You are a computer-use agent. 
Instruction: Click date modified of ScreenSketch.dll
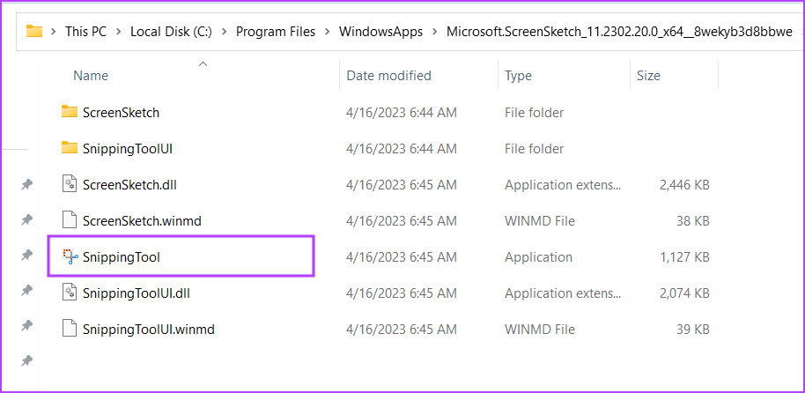[x=402, y=184]
